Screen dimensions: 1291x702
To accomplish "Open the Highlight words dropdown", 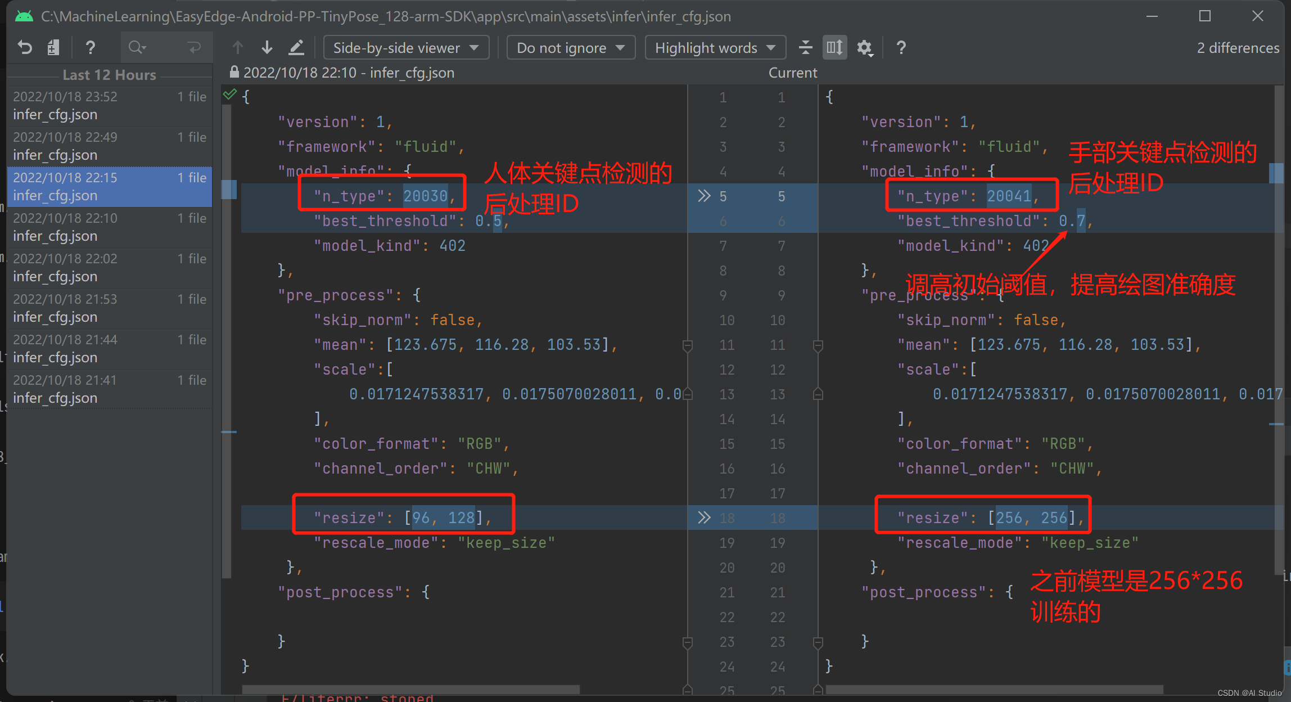I will [715, 47].
